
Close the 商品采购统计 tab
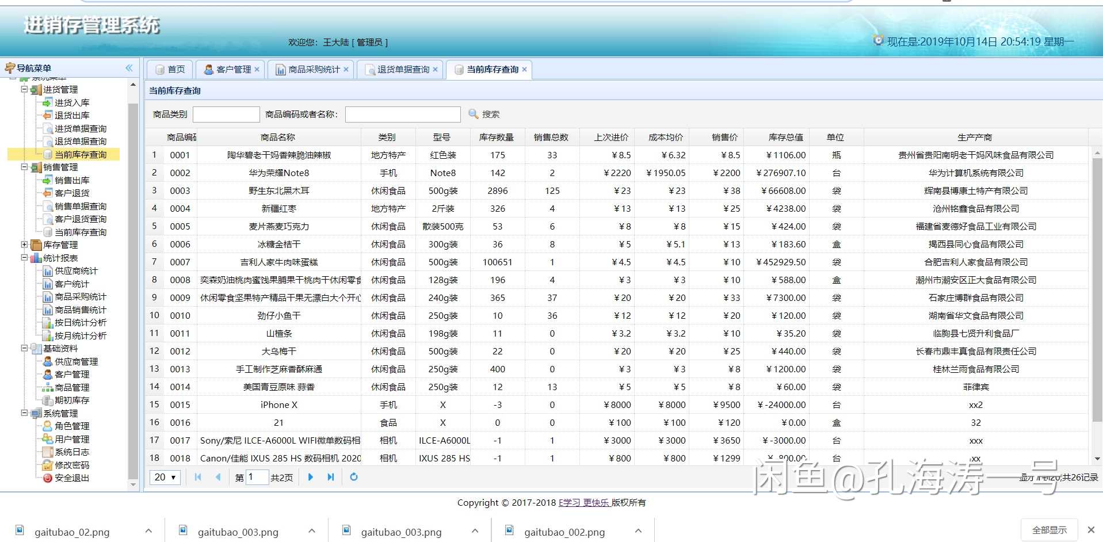pyautogui.click(x=346, y=69)
